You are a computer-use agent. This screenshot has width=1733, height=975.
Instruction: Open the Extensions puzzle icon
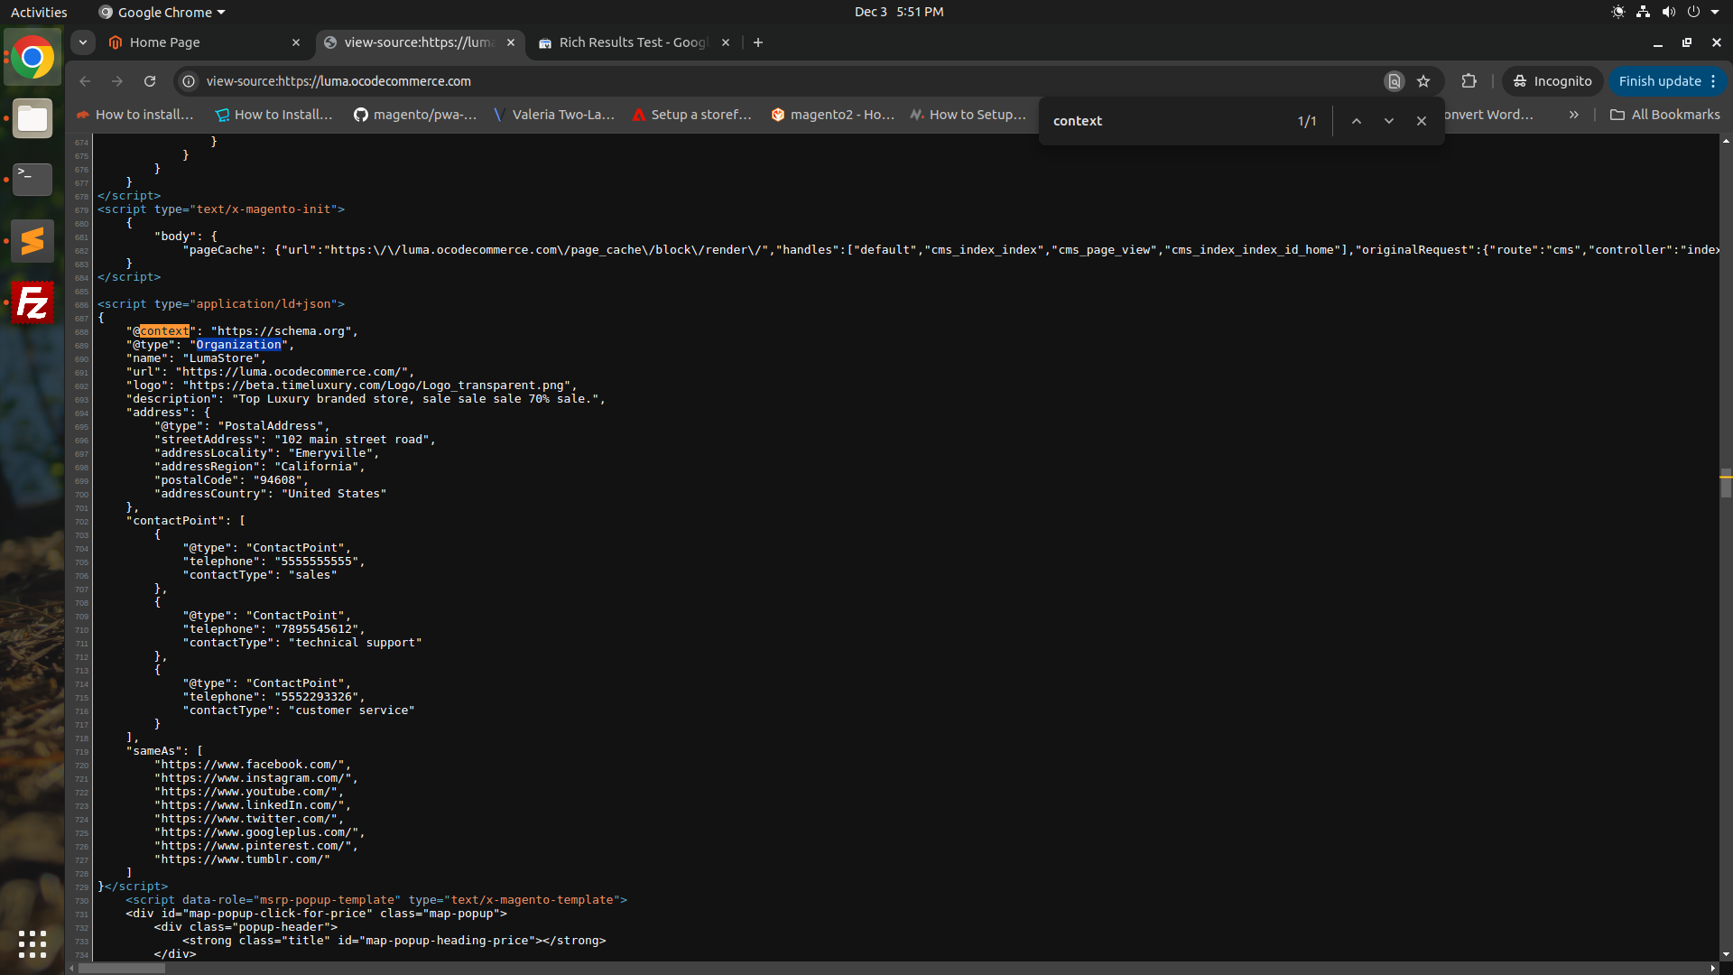pyautogui.click(x=1469, y=81)
